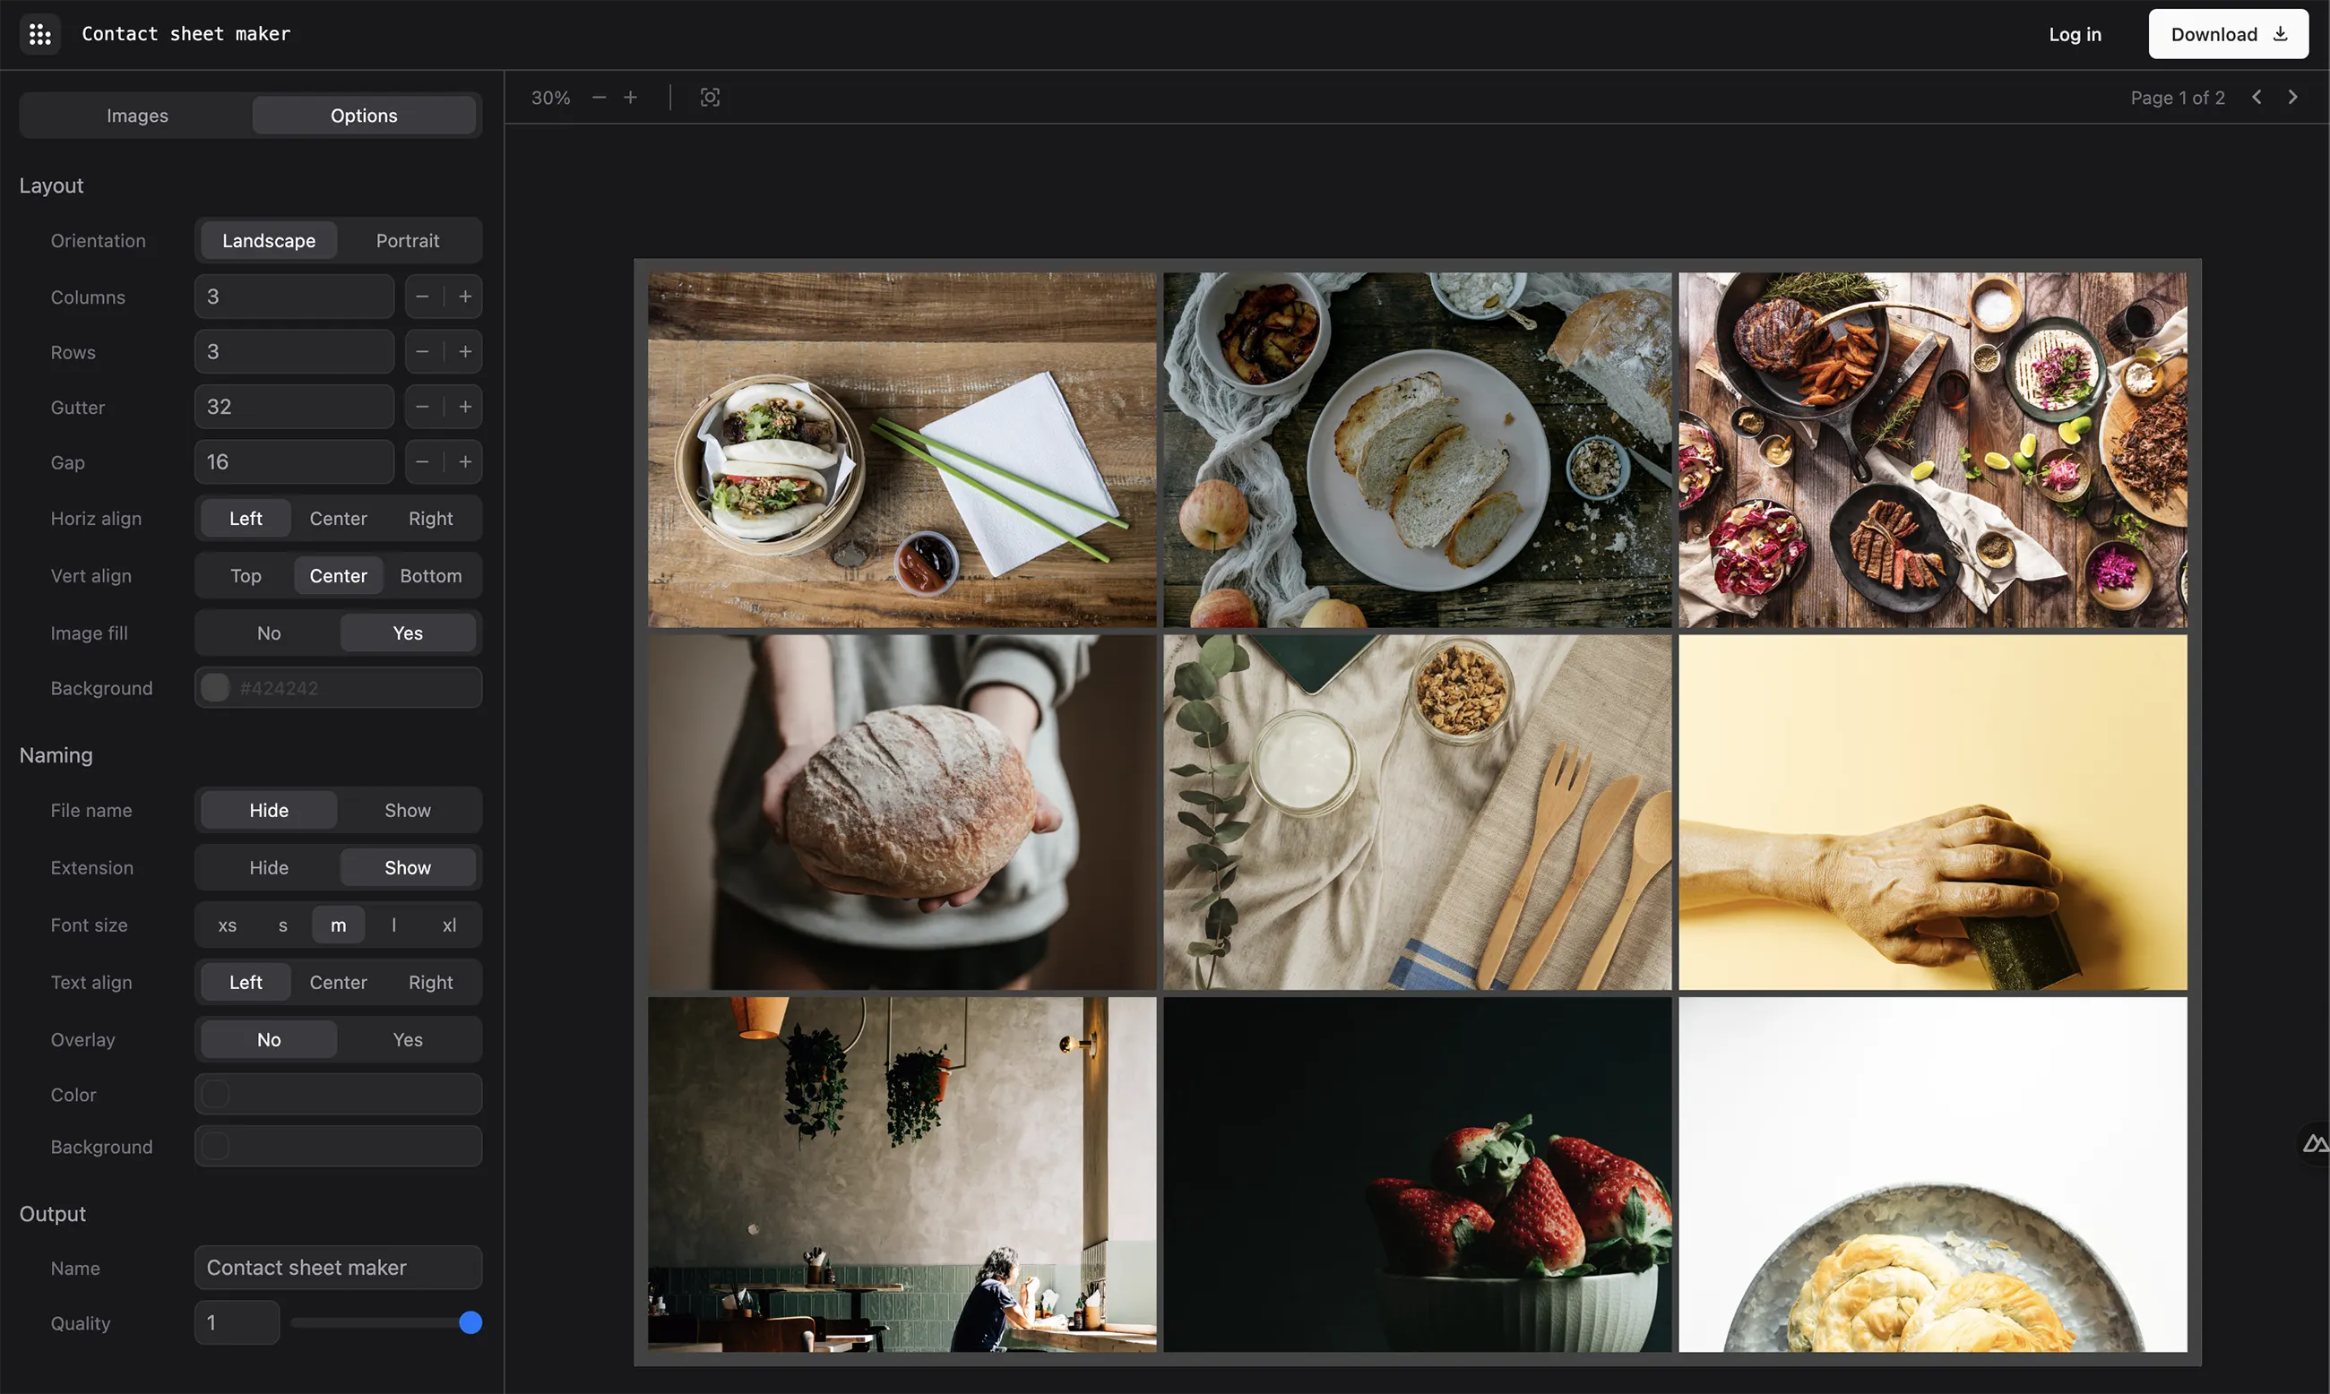Increase Columns with the plus stepper
This screenshot has width=2330, height=1394.
click(464, 297)
